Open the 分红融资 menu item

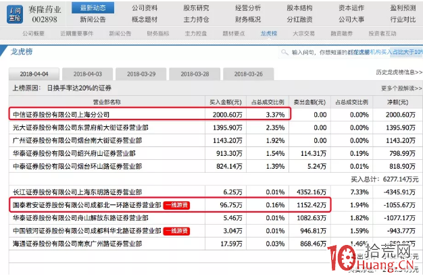point(299,20)
